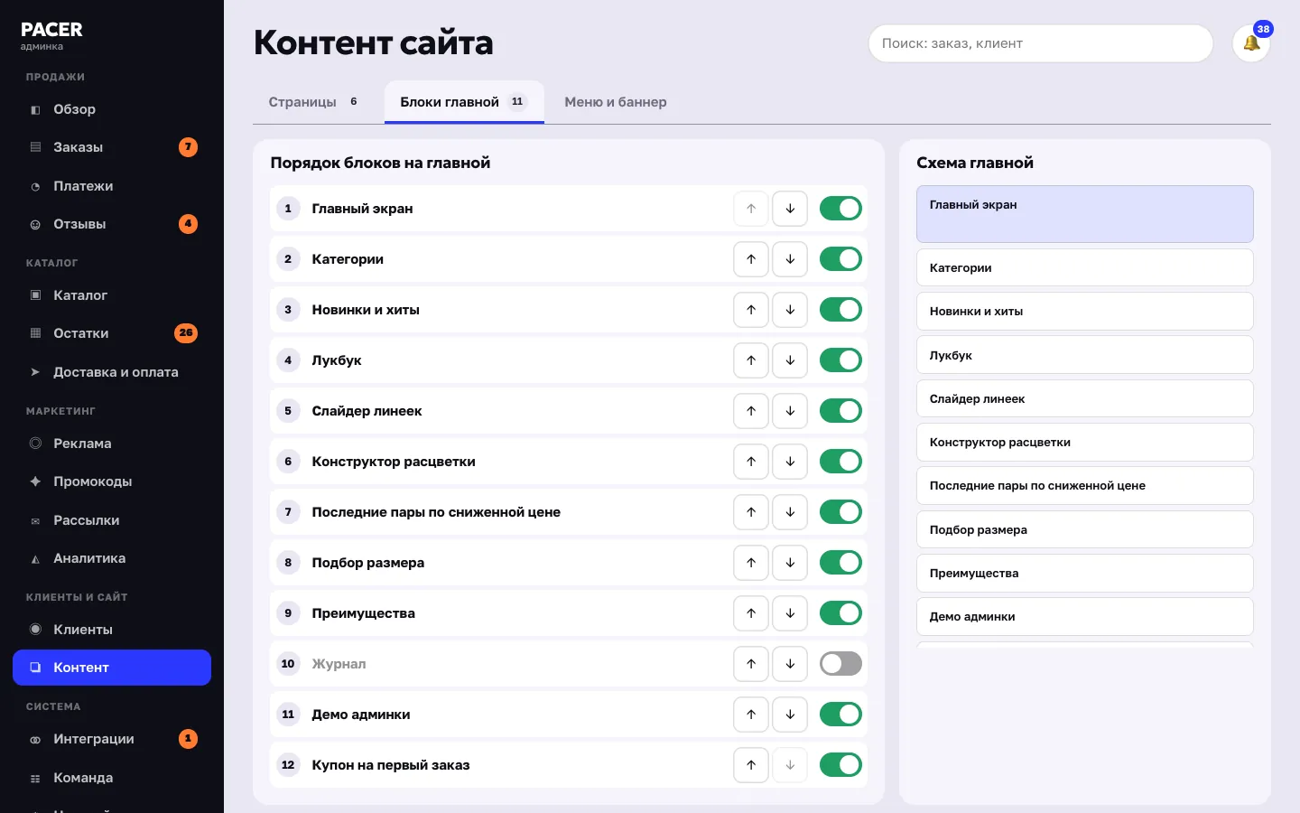The image size is (1300, 813).
Task: Move Слайдер линеек block down arrow
Action: coord(790,411)
